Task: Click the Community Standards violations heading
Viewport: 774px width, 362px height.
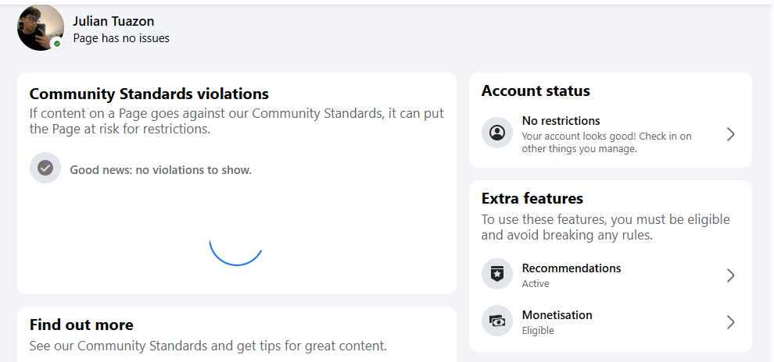Action: (x=149, y=94)
